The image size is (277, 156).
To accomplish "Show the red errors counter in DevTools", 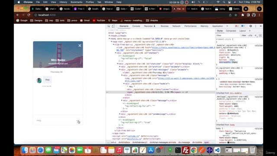I will [237, 26].
